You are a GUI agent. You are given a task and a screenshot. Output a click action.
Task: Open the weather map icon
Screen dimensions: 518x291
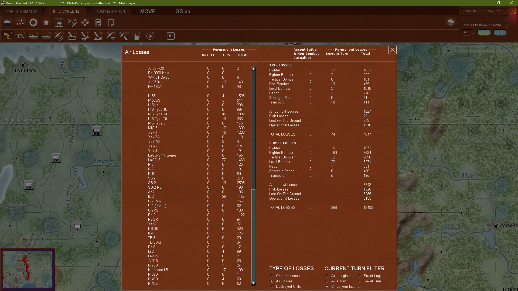tap(59, 23)
